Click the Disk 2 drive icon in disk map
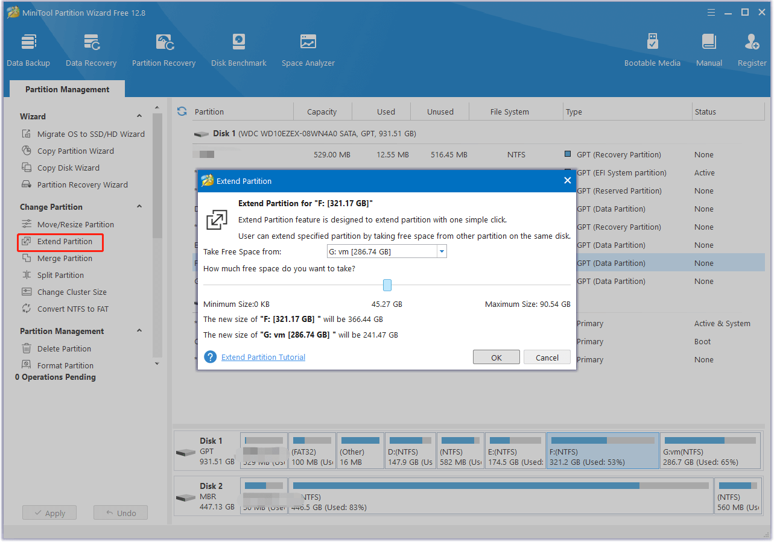 tap(186, 497)
